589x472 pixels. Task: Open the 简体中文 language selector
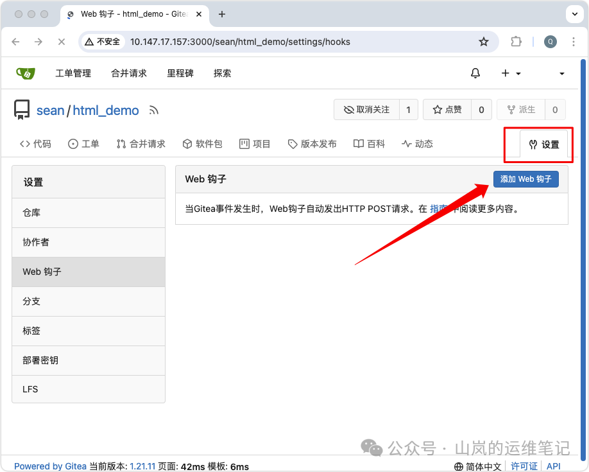pyautogui.click(x=482, y=466)
